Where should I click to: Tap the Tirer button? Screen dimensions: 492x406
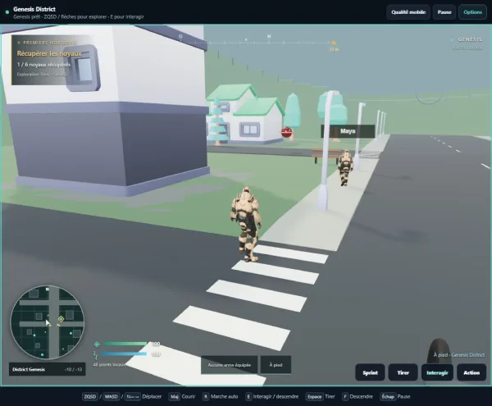[403, 372]
